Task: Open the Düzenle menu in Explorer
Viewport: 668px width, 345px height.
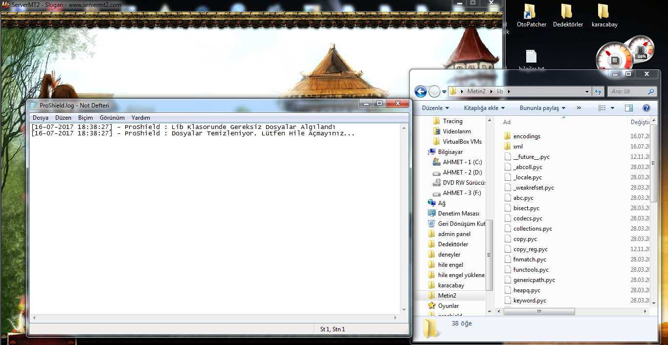Action: click(x=435, y=108)
